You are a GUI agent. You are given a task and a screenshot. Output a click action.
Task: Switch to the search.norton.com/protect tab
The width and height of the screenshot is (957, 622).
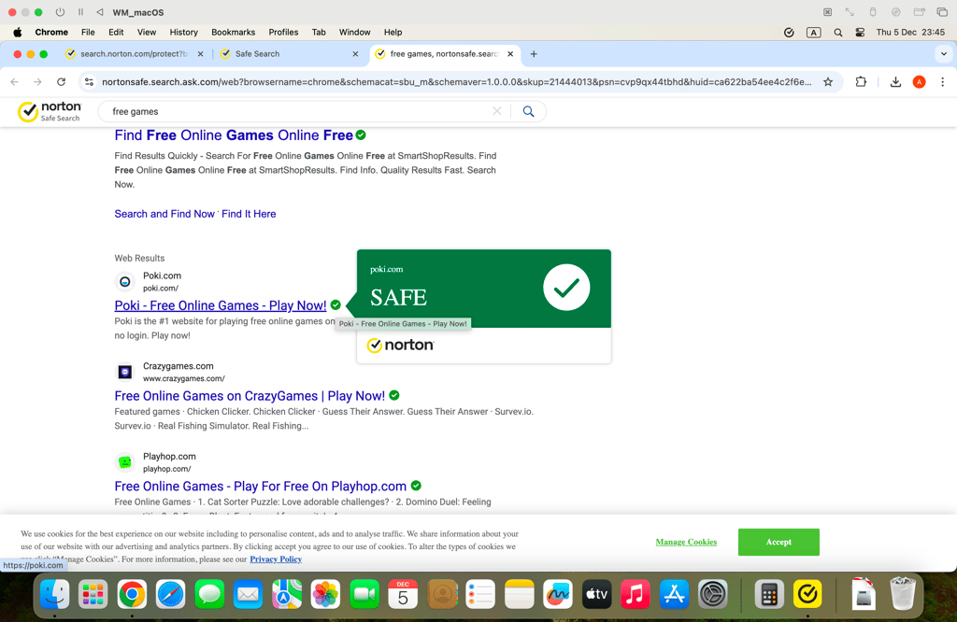135,53
